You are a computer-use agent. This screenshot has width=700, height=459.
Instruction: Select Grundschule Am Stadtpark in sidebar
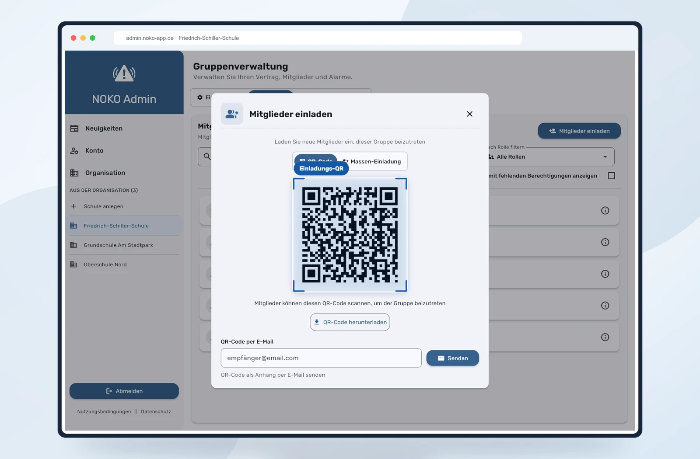point(124,245)
